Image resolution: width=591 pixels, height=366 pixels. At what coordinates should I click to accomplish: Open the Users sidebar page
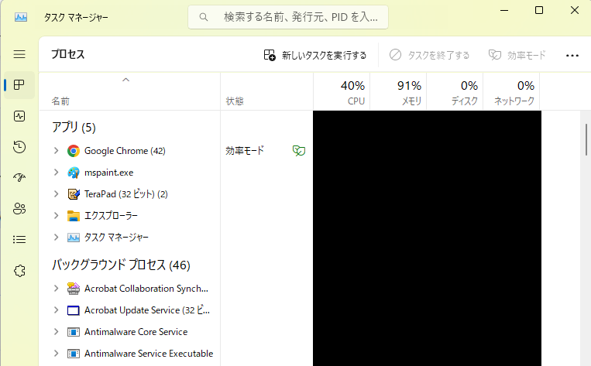point(19,208)
